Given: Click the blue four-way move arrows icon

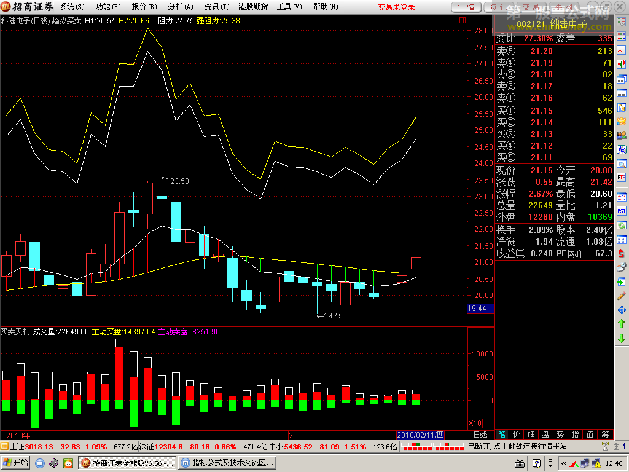Looking at the screenshot, I should pos(622,310).
